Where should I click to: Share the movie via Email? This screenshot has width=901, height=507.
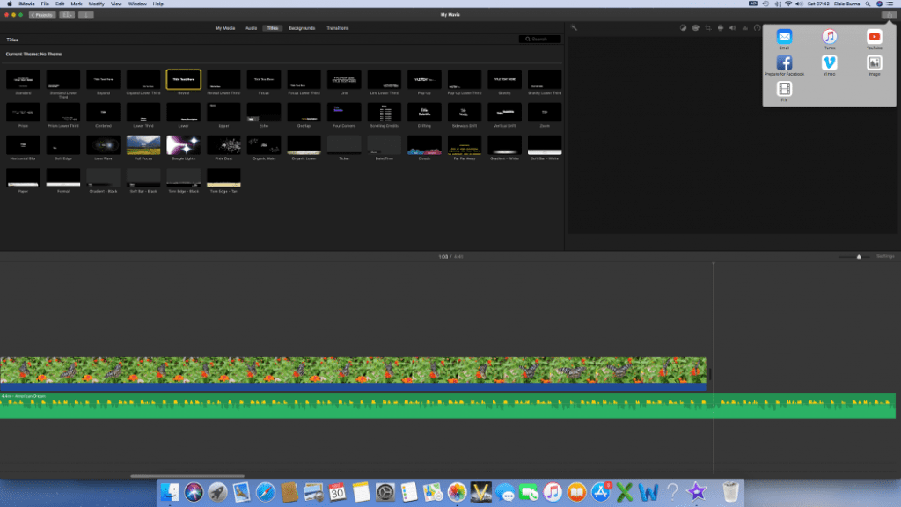click(x=784, y=37)
